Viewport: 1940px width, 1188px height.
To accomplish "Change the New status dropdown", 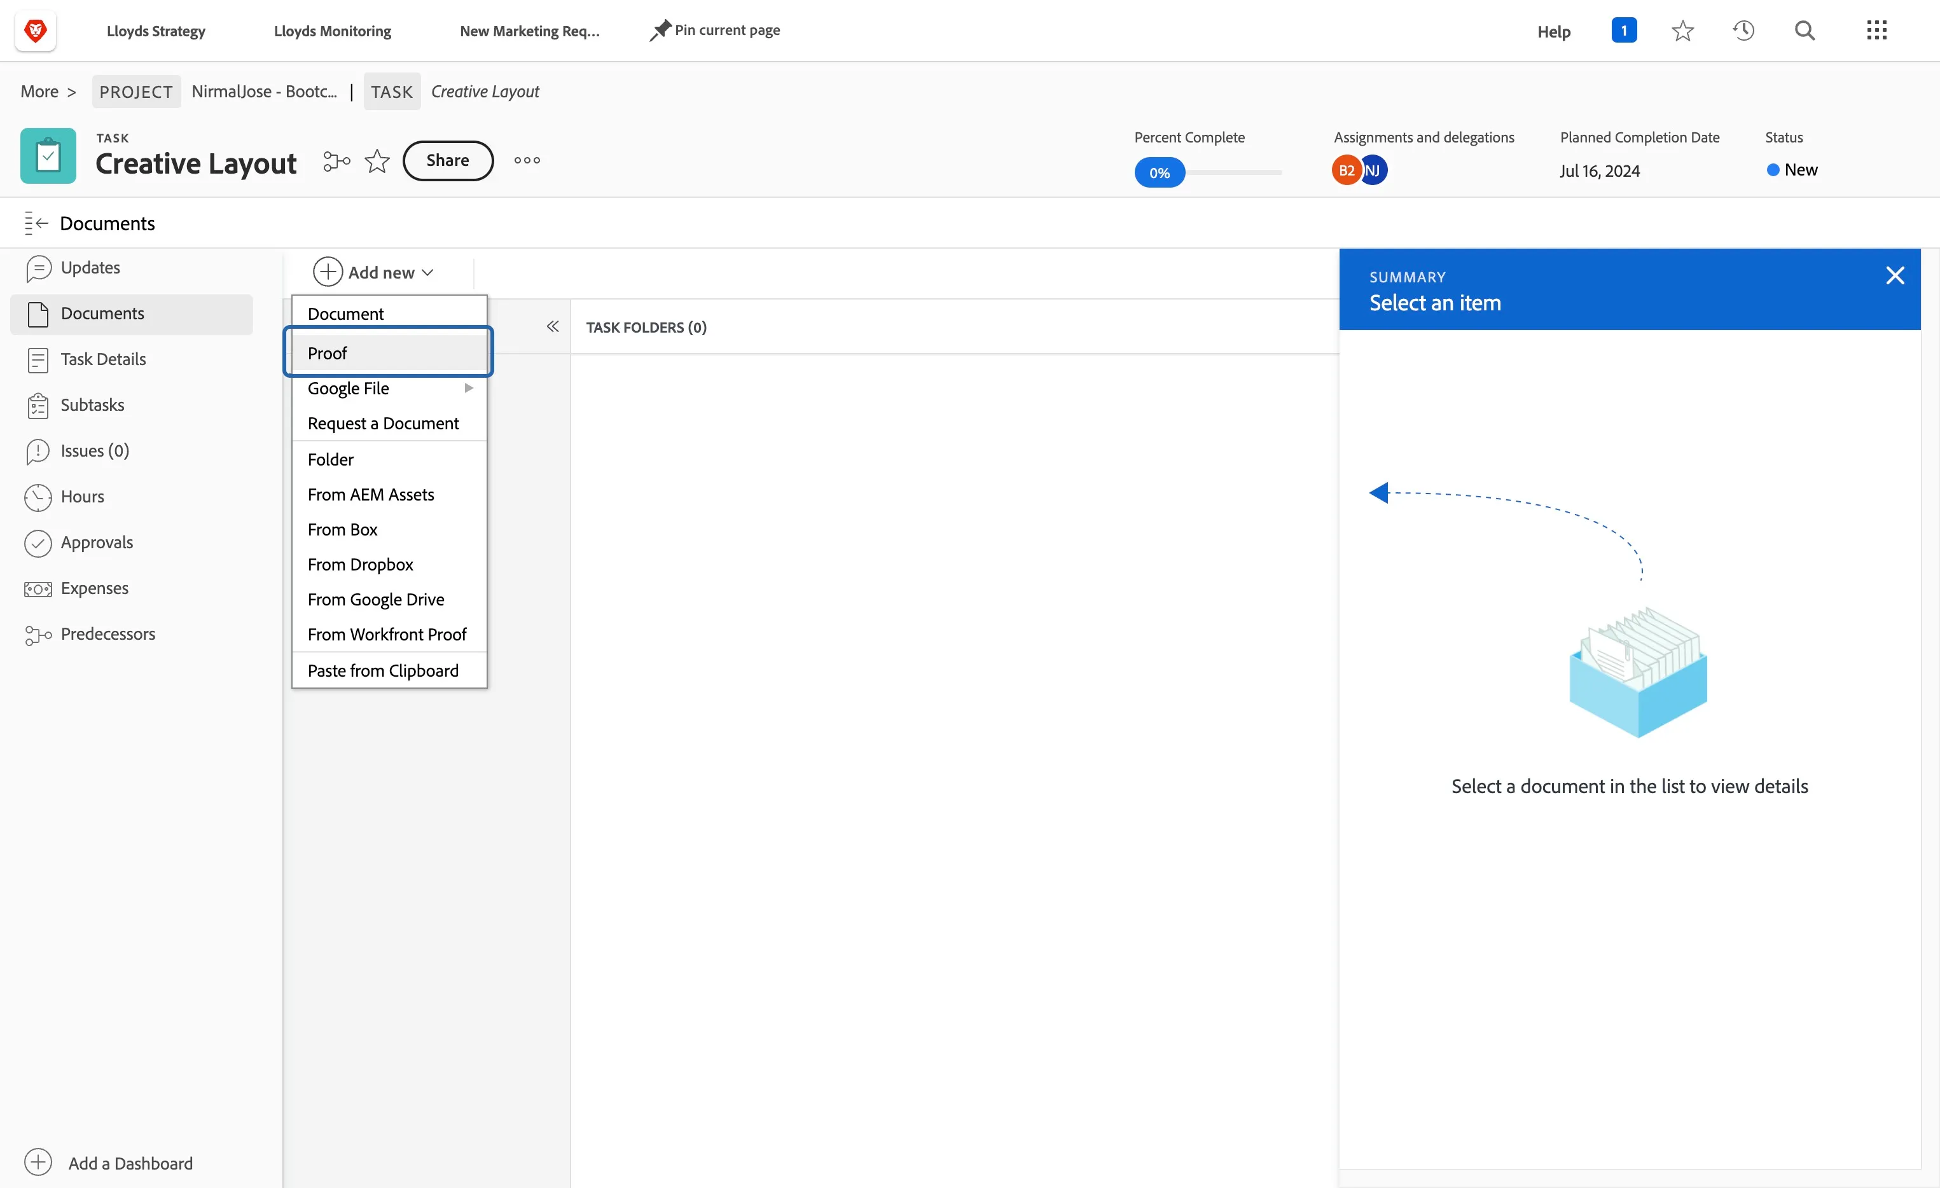I will coord(1792,170).
